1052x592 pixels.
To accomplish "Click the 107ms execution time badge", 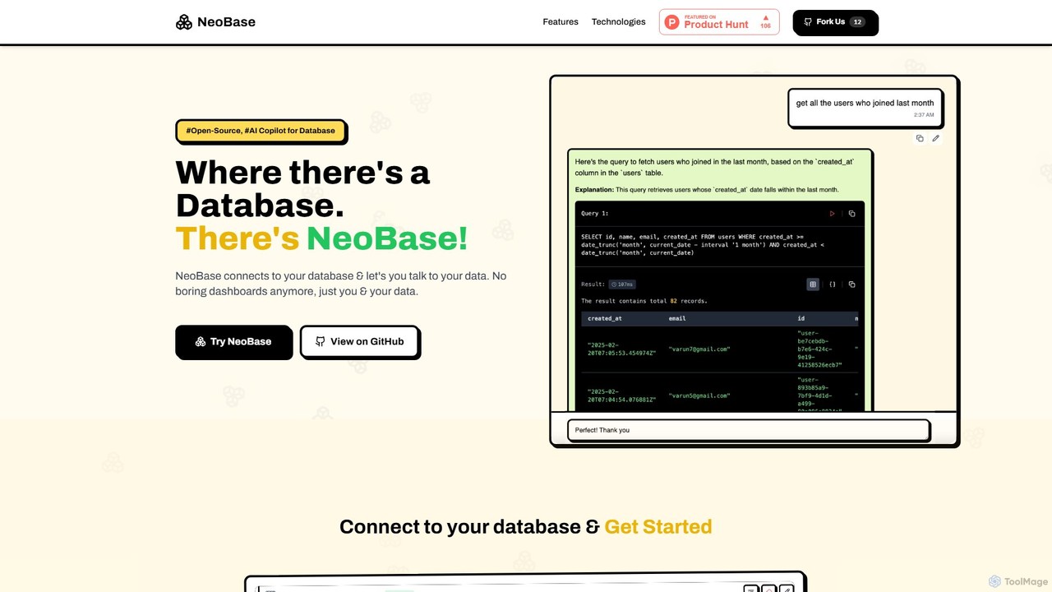I will tap(621, 284).
